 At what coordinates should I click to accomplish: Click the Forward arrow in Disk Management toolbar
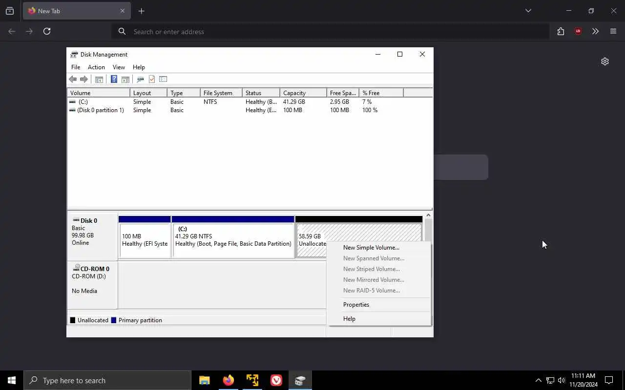click(x=84, y=79)
